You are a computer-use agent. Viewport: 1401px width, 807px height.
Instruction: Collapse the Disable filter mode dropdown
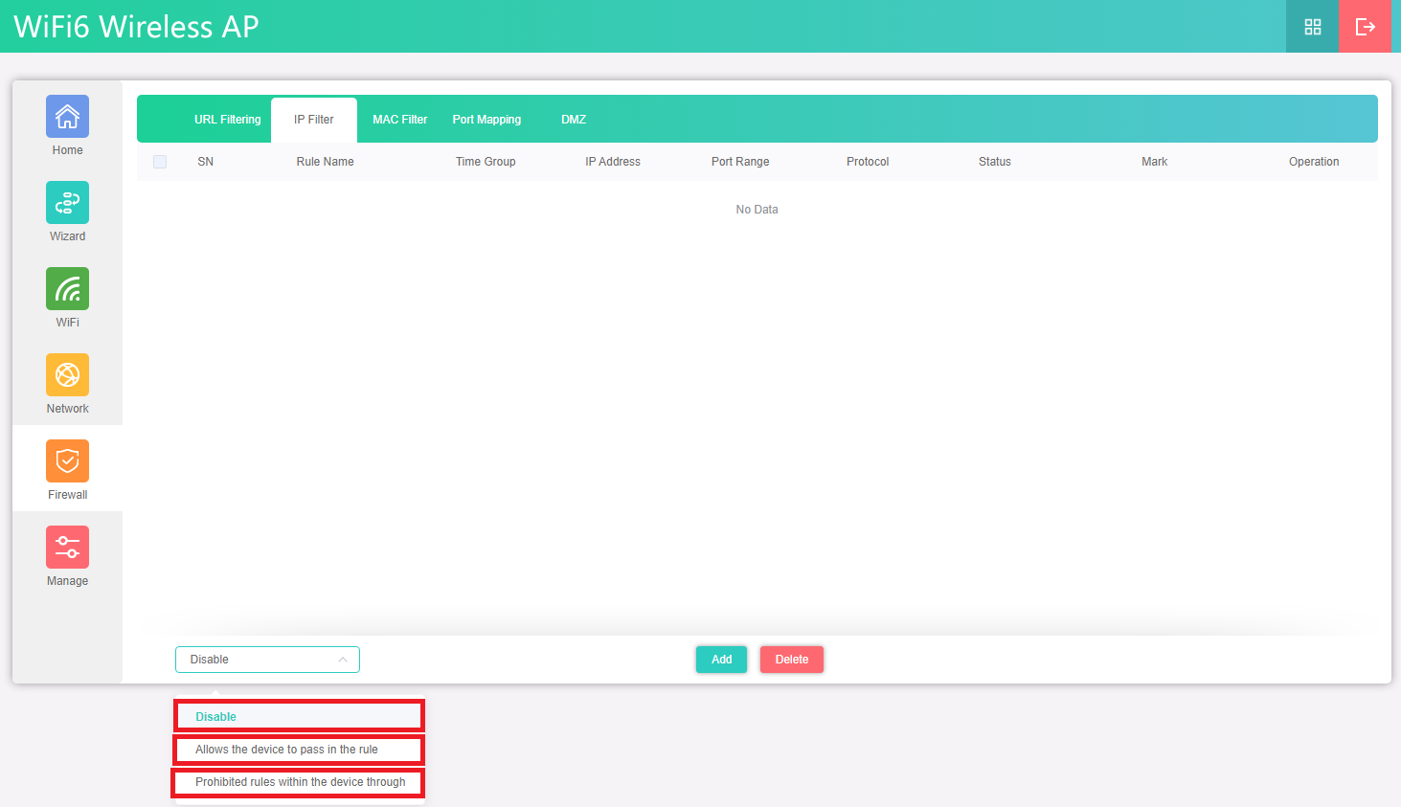pyautogui.click(x=267, y=660)
